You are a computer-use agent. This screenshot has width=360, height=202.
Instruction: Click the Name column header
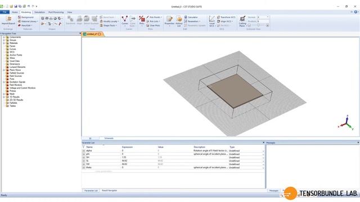tap(89, 147)
